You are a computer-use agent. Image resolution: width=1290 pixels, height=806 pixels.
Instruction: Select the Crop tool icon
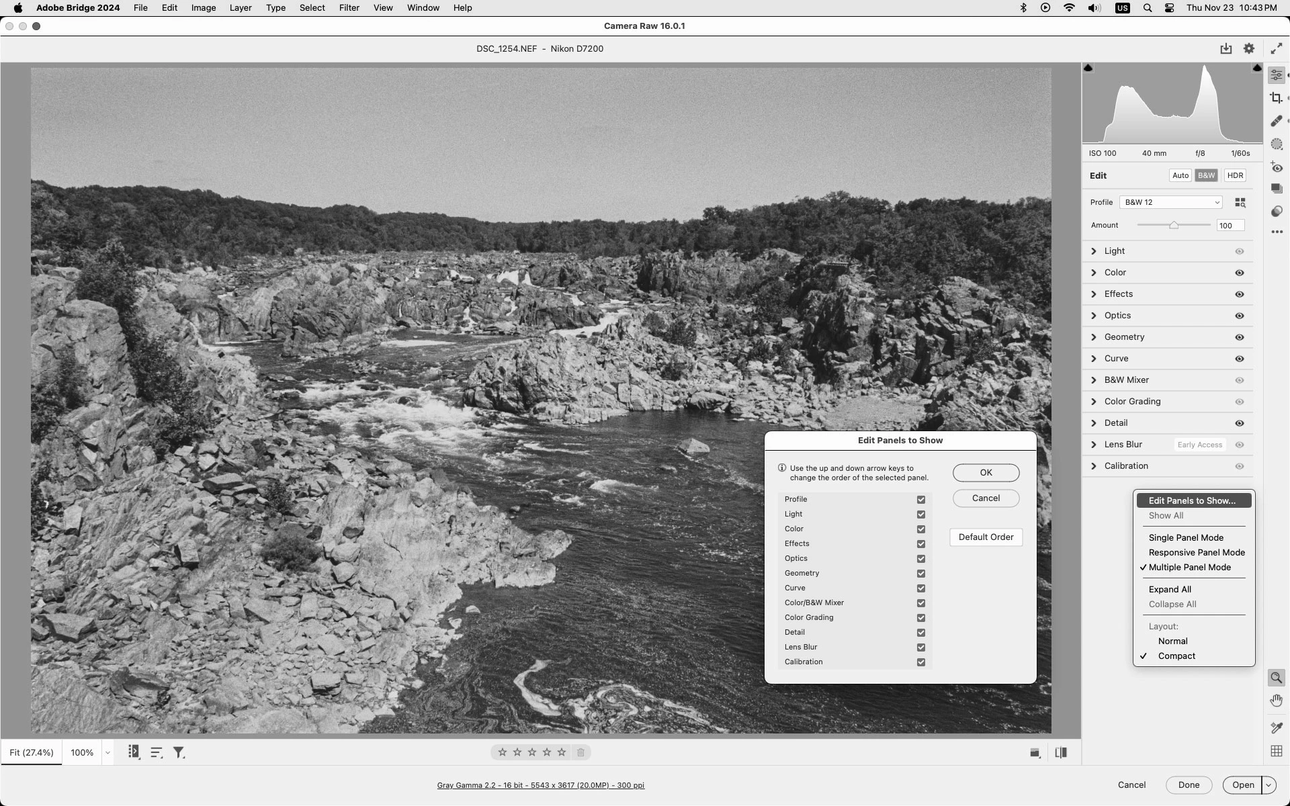tap(1276, 98)
